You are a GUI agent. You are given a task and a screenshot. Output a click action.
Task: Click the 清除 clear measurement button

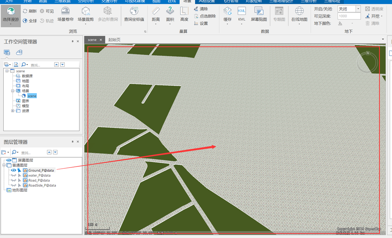201,9
